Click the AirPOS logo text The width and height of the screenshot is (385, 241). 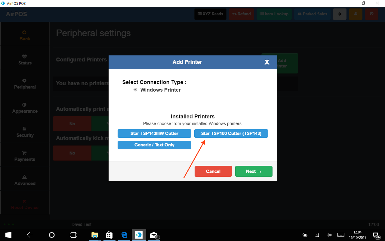click(x=17, y=14)
